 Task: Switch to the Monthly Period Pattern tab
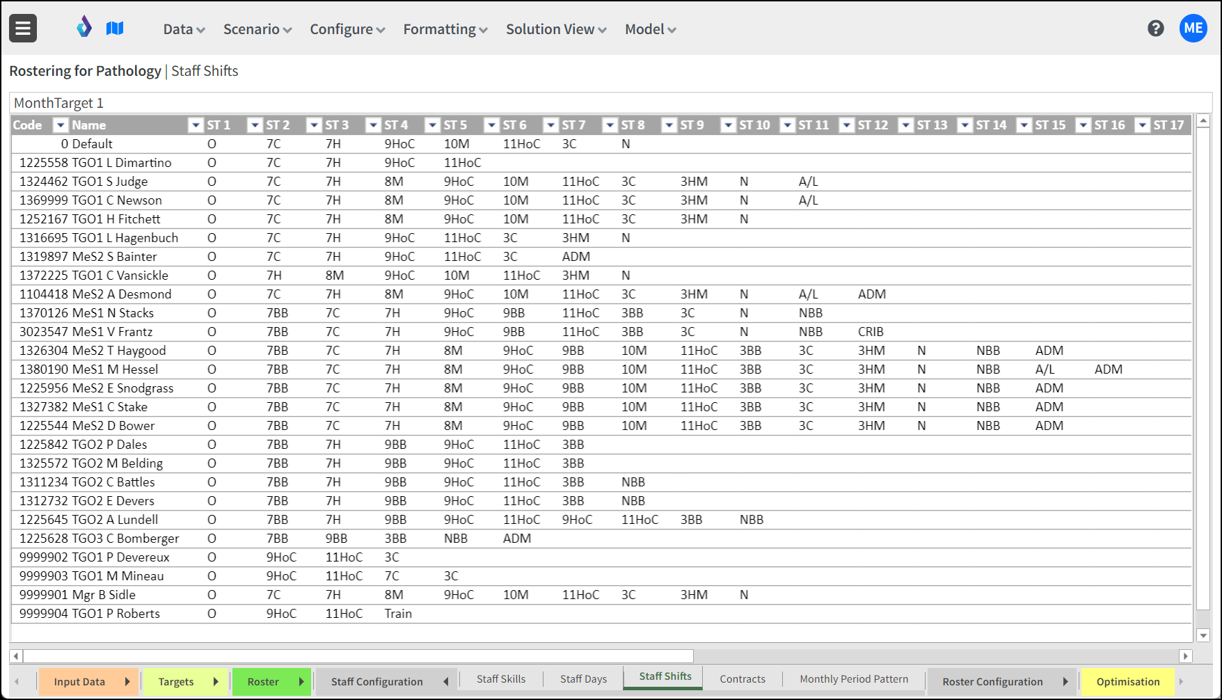(x=854, y=679)
